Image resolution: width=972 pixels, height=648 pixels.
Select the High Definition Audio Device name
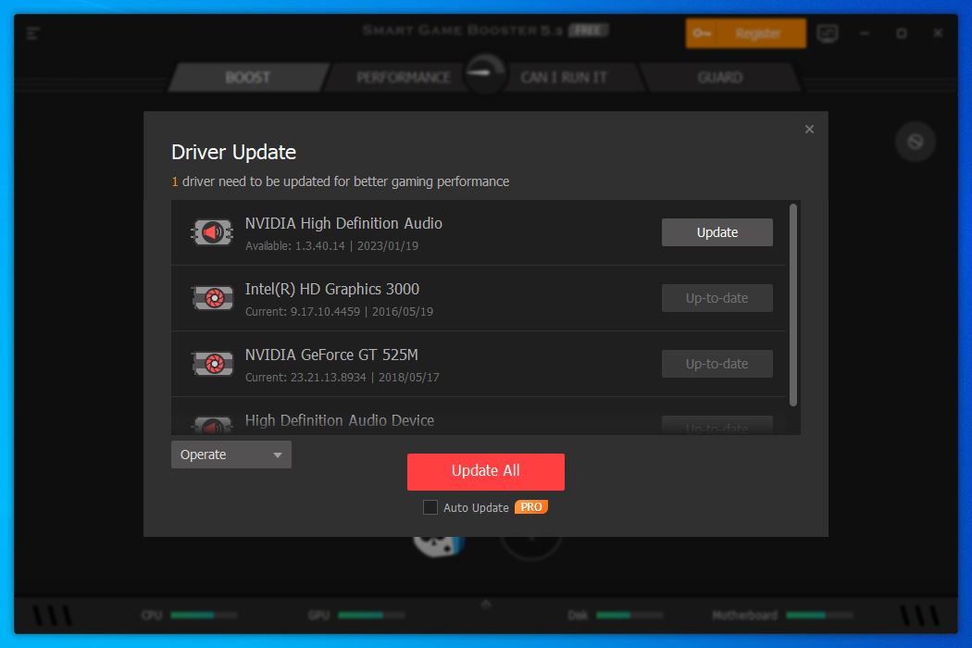(340, 420)
